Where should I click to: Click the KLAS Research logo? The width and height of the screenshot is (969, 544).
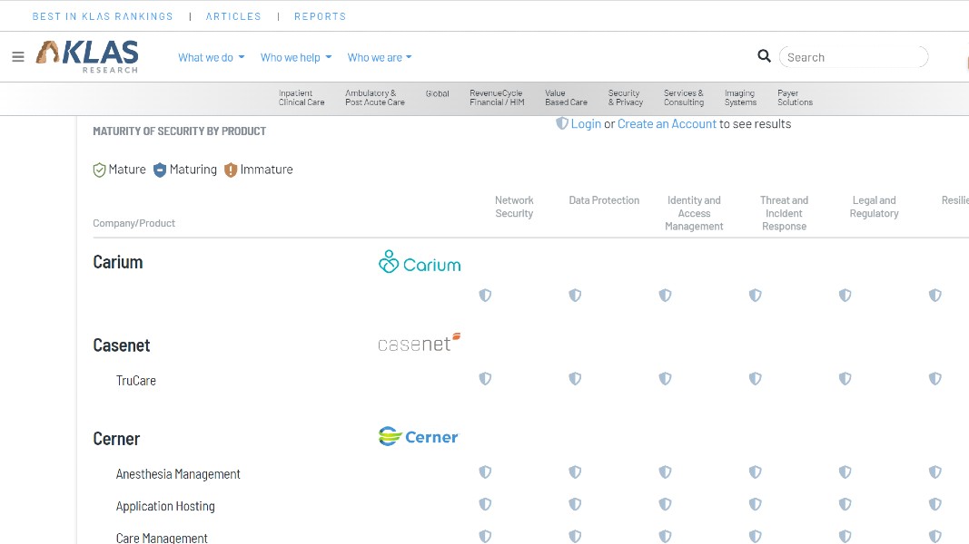coord(87,57)
